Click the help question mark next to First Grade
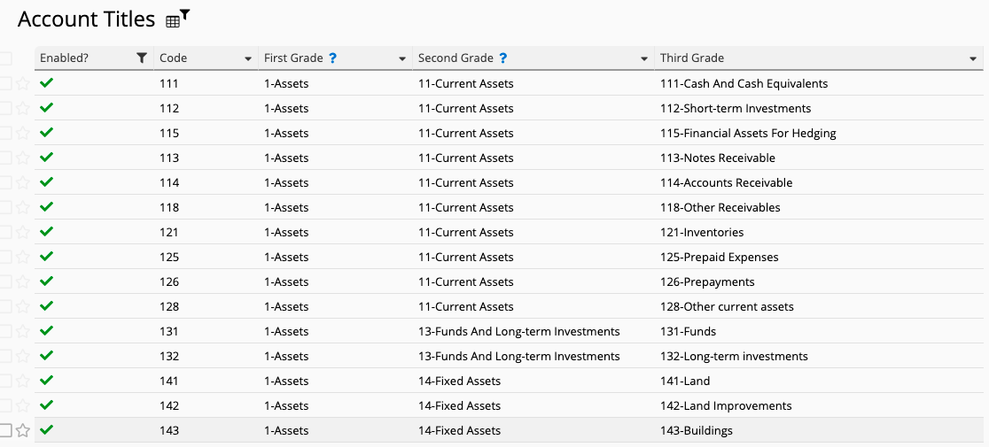The height and width of the screenshot is (447, 989). pos(333,58)
